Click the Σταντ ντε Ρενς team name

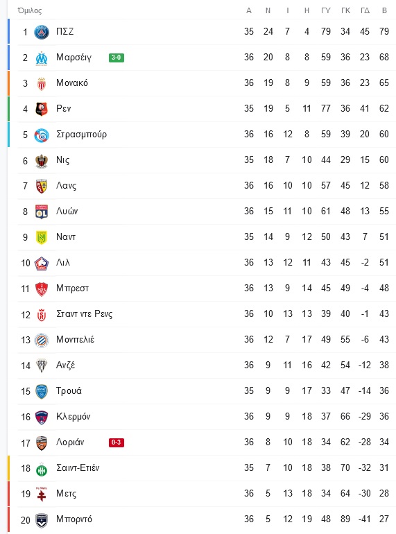(x=84, y=313)
